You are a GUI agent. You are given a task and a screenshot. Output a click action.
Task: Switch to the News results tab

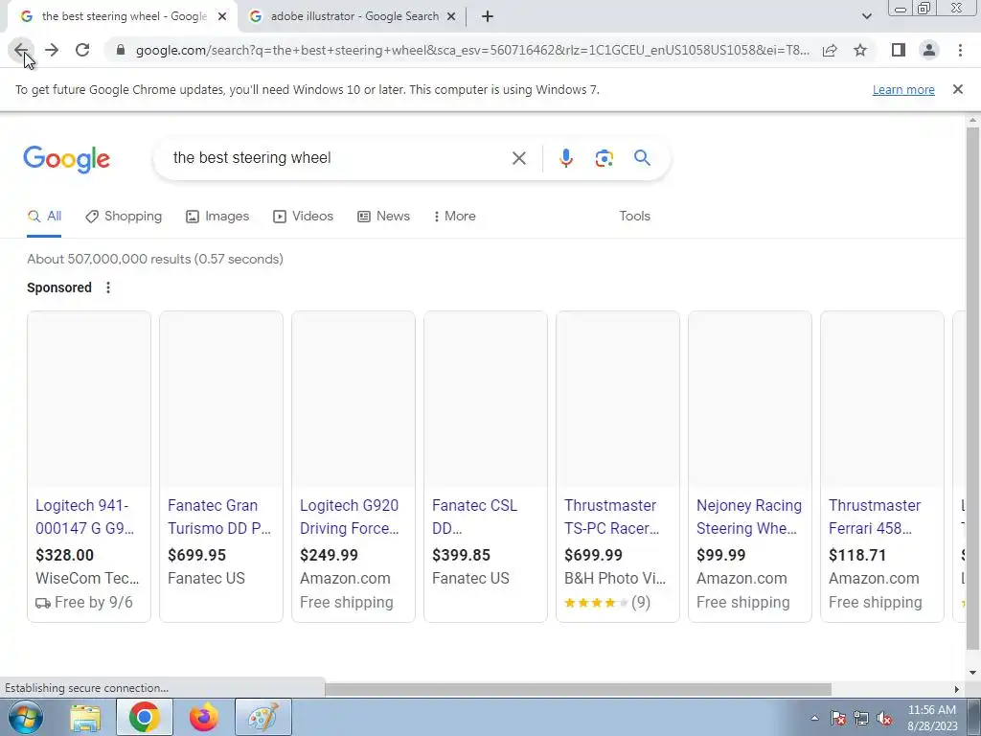pyautogui.click(x=383, y=216)
